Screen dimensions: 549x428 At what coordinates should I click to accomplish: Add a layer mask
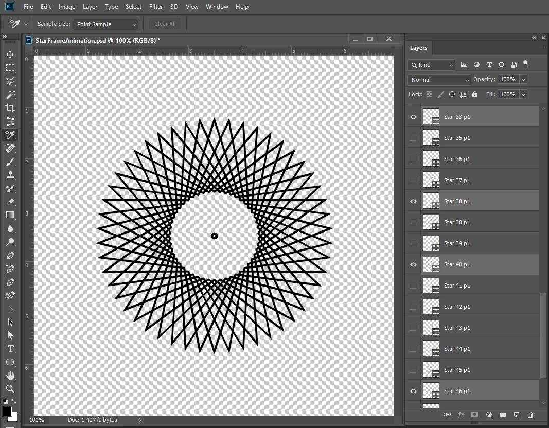[474, 414]
